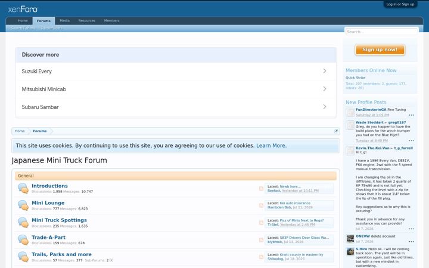Select the Forums navigation tab
The width and height of the screenshot is (429, 268).
coord(43,21)
